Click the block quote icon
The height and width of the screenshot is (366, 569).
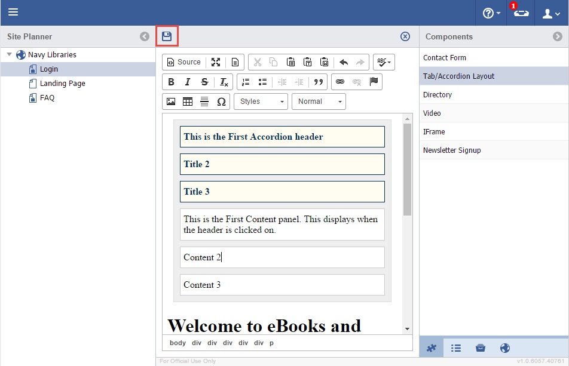click(x=319, y=82)
